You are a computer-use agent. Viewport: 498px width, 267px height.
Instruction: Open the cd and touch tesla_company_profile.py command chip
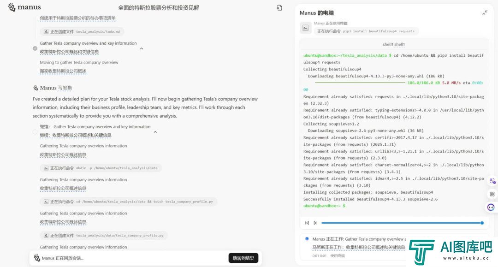(x=129, y=202)
